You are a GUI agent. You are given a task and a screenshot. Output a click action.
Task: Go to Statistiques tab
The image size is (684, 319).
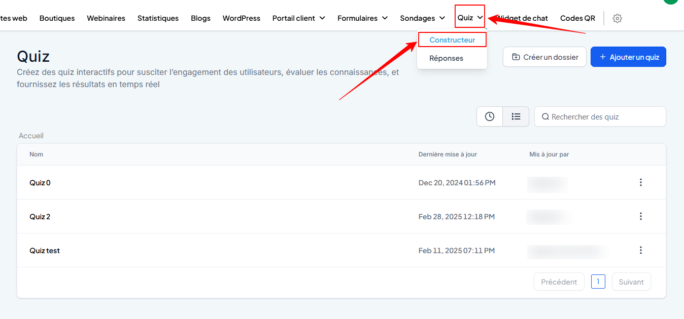point(158,18)
